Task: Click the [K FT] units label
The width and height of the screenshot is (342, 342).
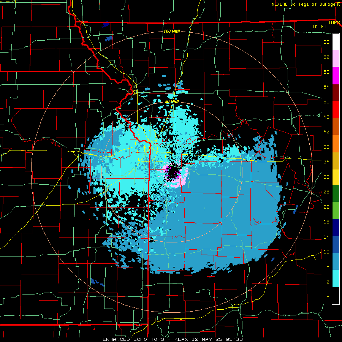Action: tap(321, 26)
